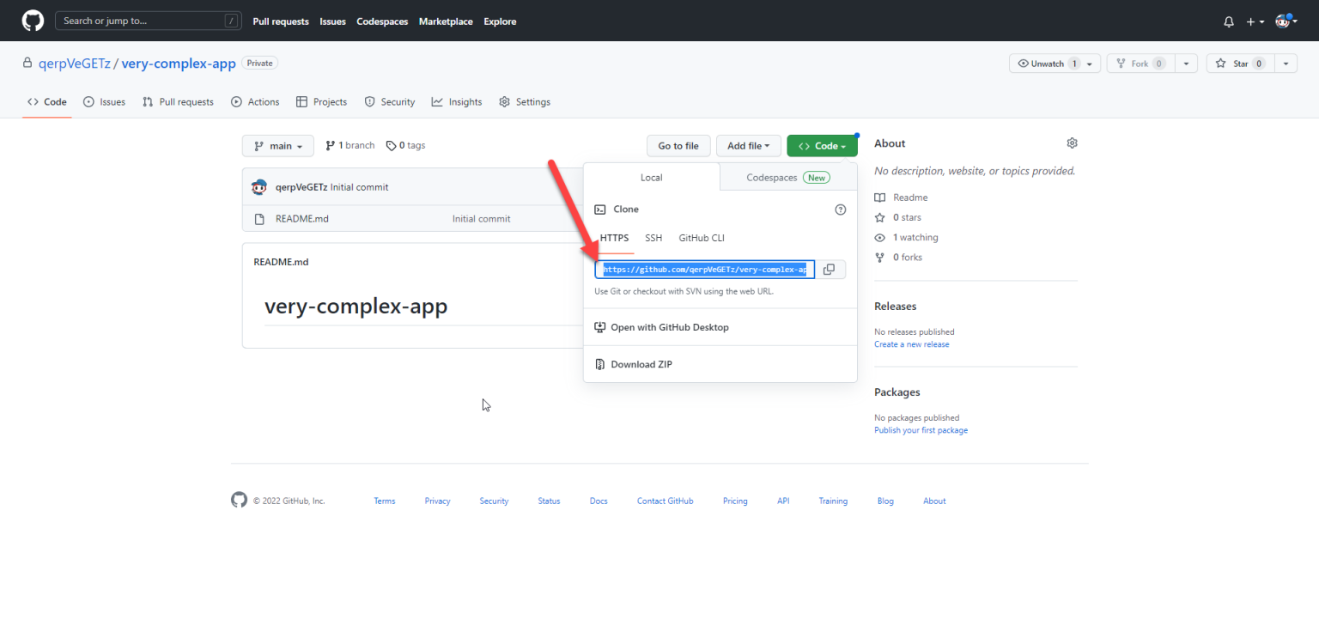Toggle the green Code dropdown

tap(822, 146)
